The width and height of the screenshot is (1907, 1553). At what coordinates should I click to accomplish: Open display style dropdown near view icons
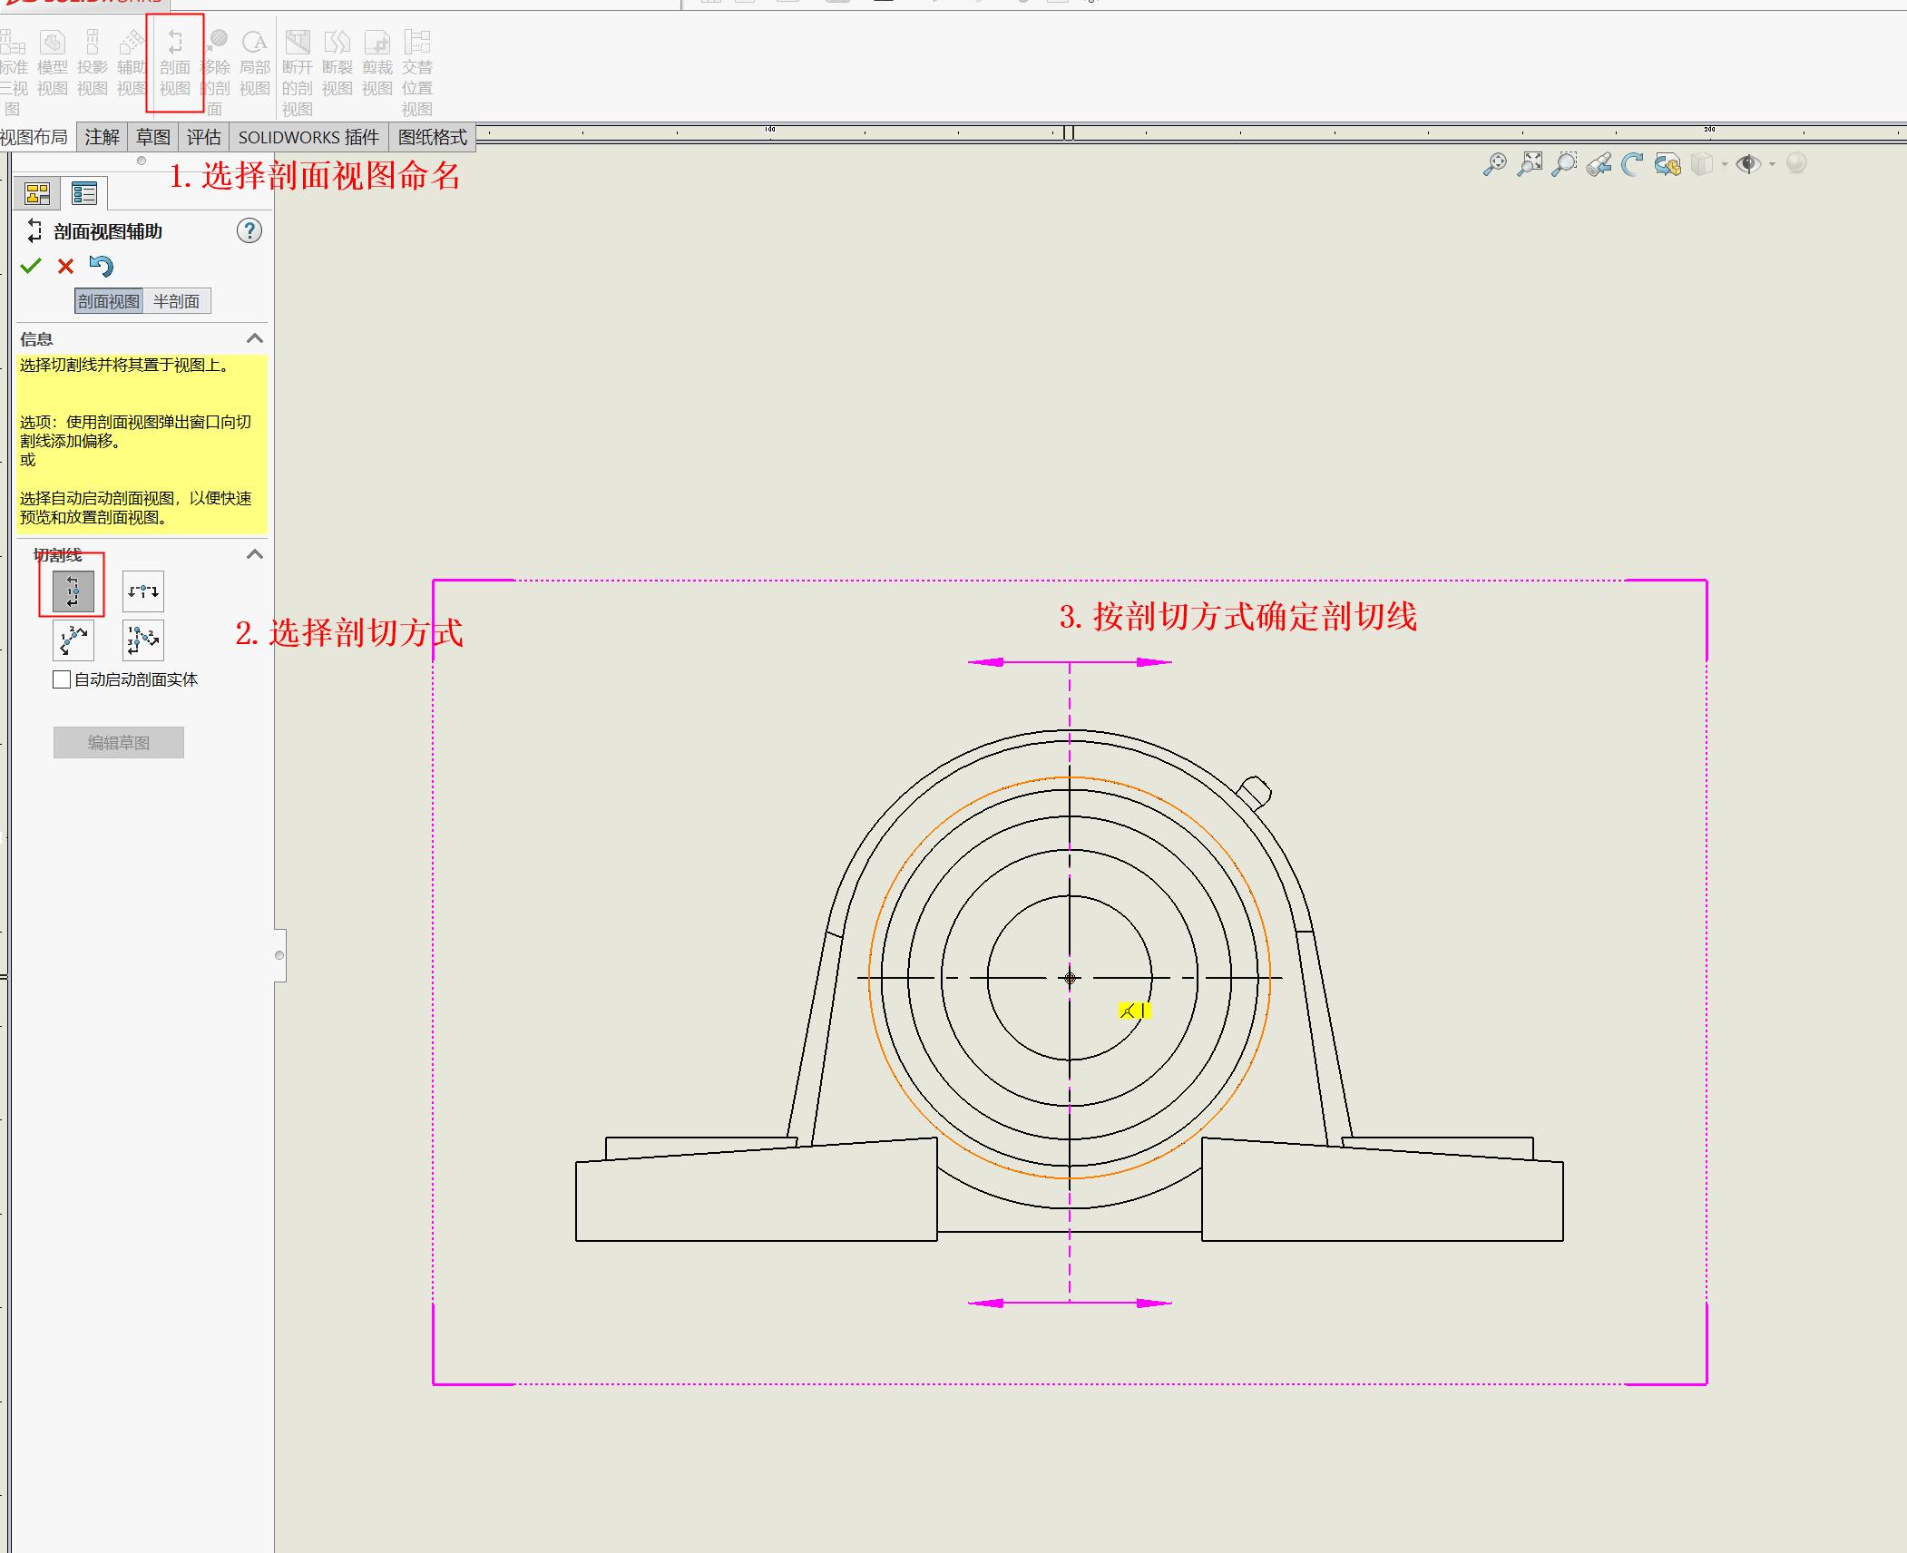(x=1725, y=164)
